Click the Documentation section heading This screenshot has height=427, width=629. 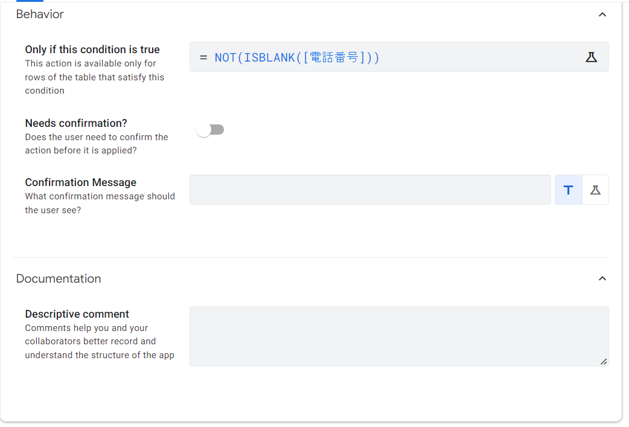(59, 278)
